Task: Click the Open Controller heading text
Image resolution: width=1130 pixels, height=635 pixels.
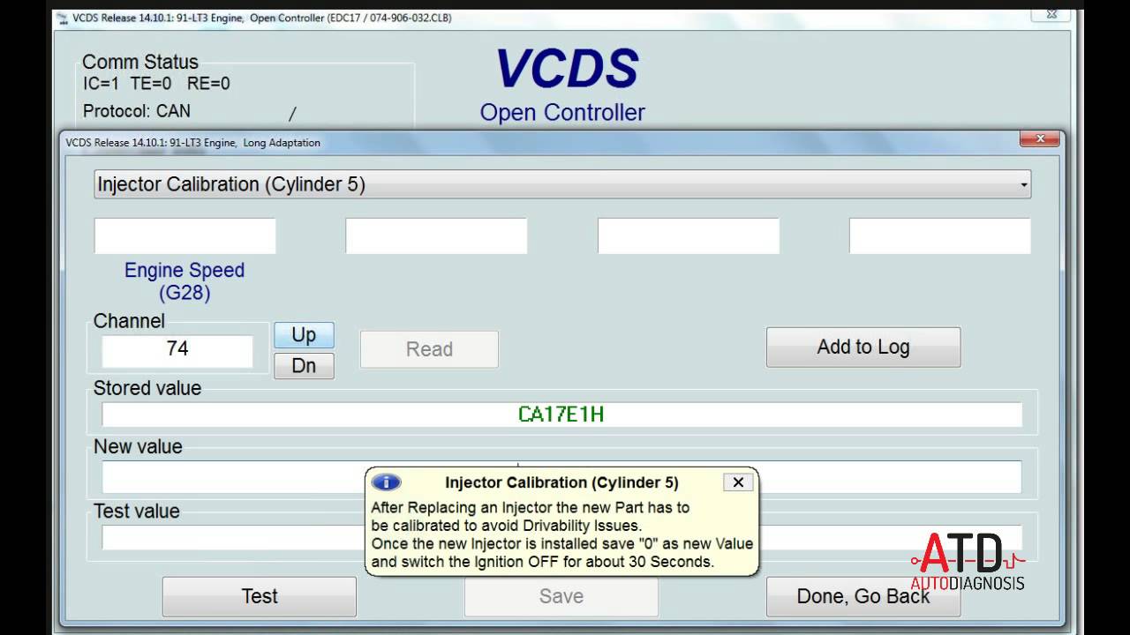Action: coord(562,113)
